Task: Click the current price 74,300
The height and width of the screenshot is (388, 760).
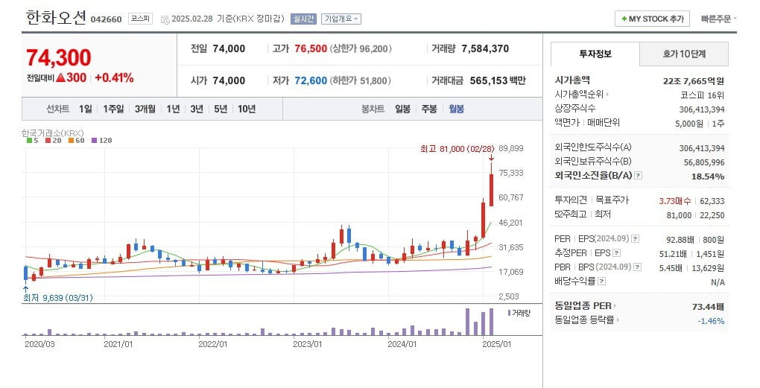Action: tap(59, 57)
